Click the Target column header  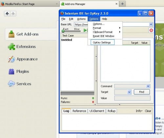click(134, 43)
